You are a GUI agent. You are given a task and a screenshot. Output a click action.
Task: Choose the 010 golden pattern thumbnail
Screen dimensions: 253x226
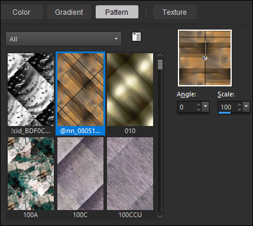click(x=130, y=89)
